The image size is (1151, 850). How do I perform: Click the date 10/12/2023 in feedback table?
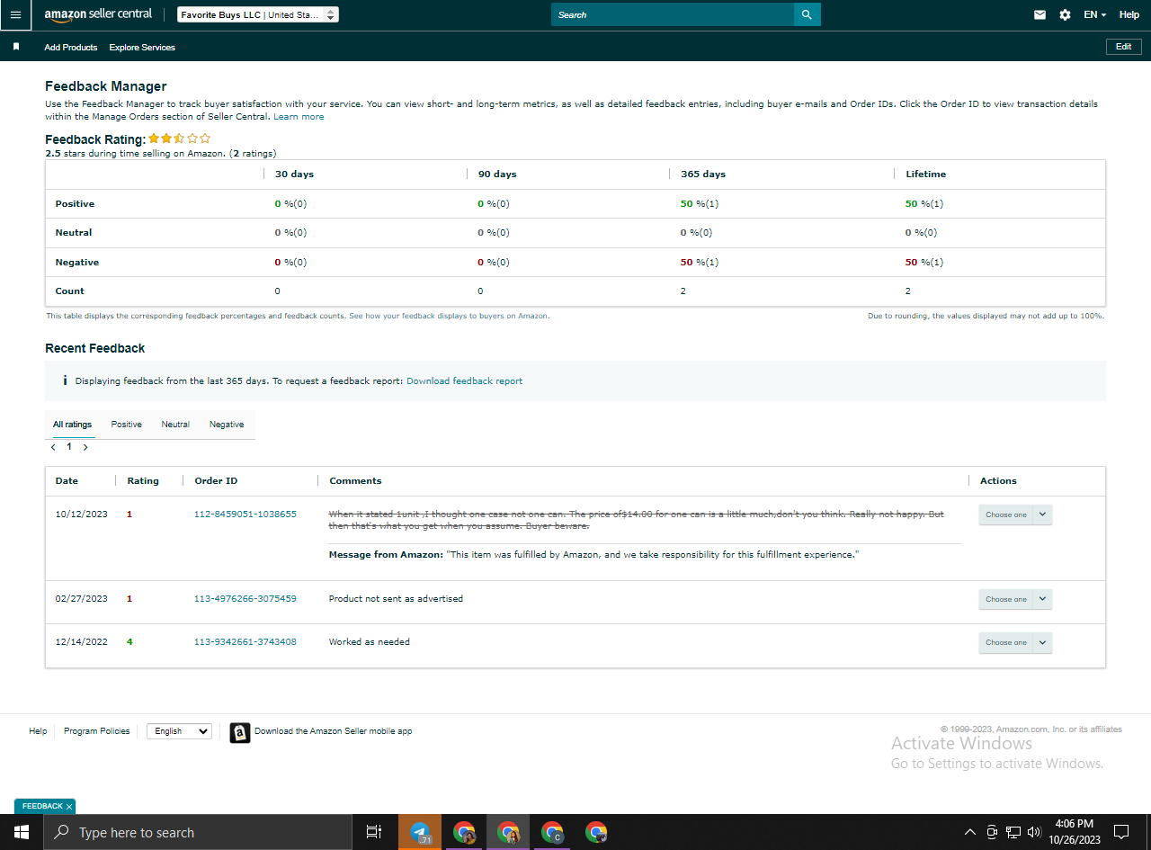click(82, 514)
